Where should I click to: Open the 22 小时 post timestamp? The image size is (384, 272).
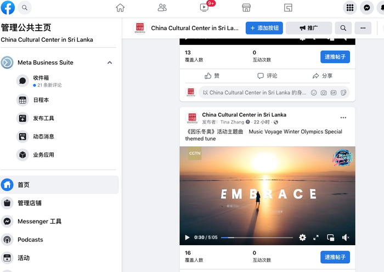[262, 122]
